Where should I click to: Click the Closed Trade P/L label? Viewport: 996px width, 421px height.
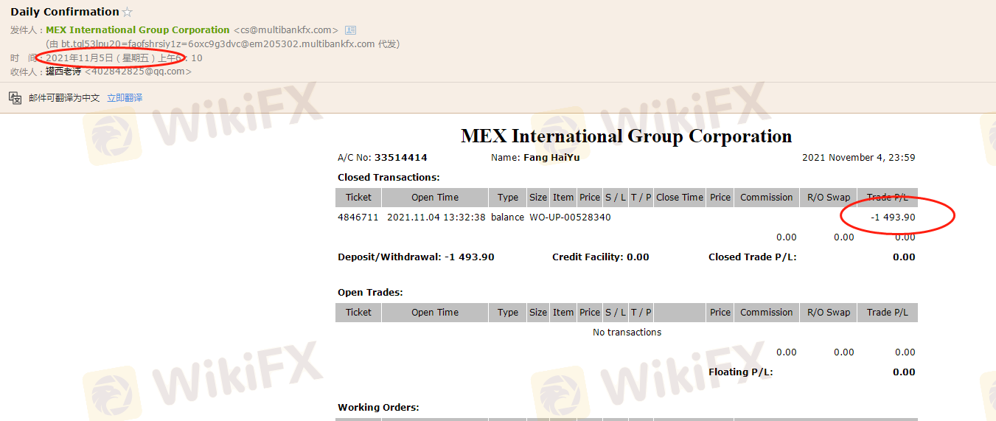point(753,257)
